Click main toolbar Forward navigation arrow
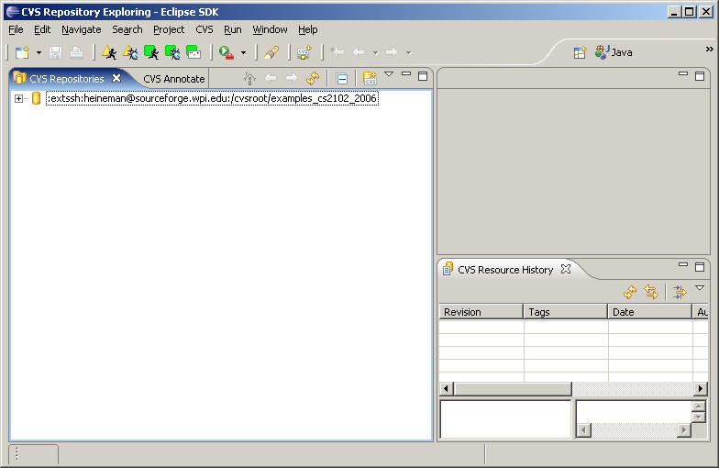719x468 pixels. pyautogui.click(x=392, y=53)
